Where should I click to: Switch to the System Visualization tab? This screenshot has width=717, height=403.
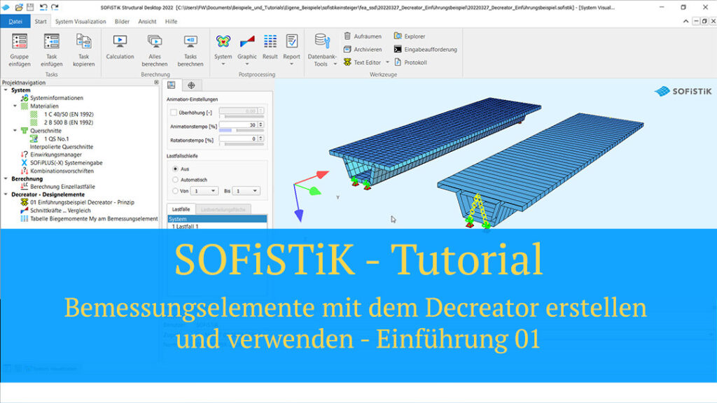(83, 21)
